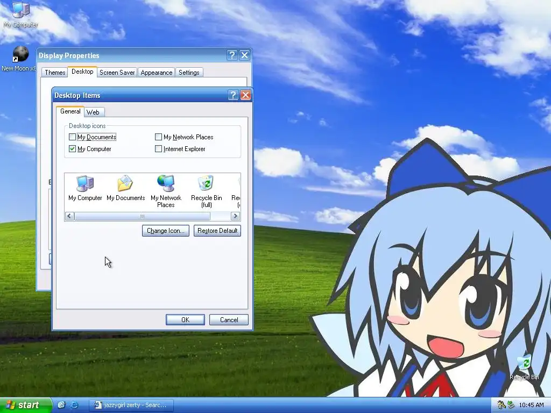The width and height of the screenshot is (551, 413).
Task: Click Display Properties help question mark button
Action: click(232, 55)
